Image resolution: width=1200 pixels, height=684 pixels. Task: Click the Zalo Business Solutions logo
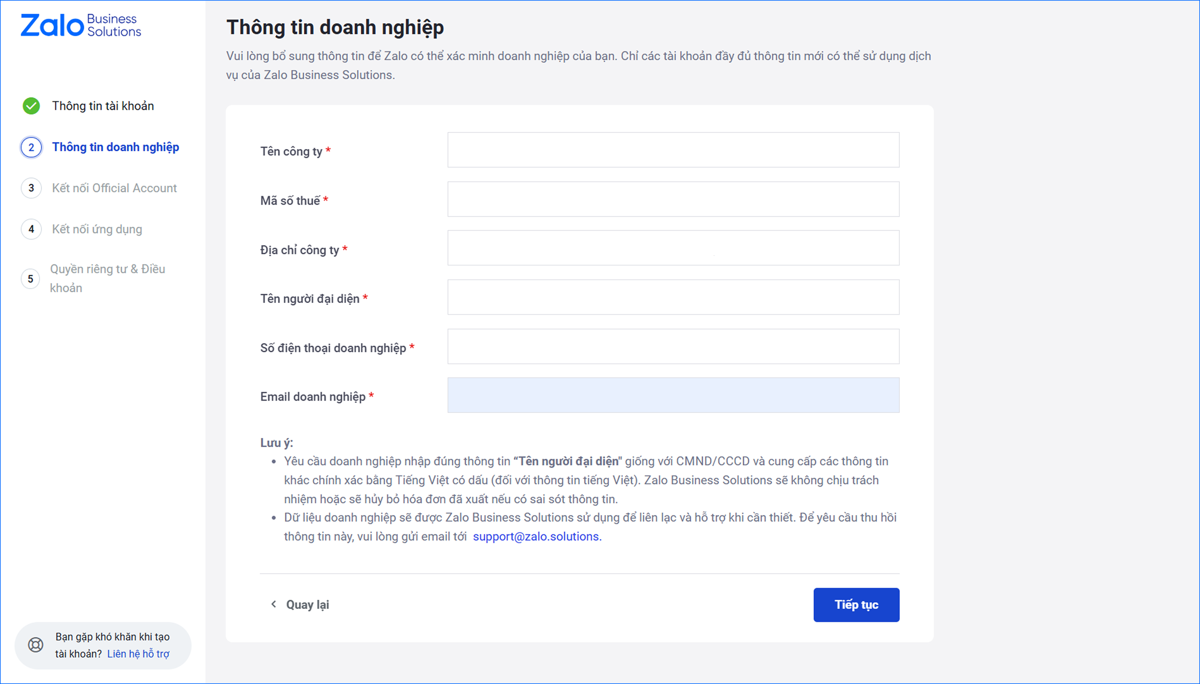click(x=81, y=25)
